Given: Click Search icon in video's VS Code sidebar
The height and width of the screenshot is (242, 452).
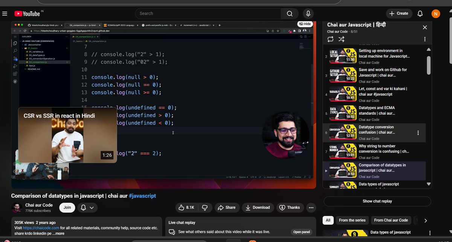Looking at the screenshot, I should point(15,50).
